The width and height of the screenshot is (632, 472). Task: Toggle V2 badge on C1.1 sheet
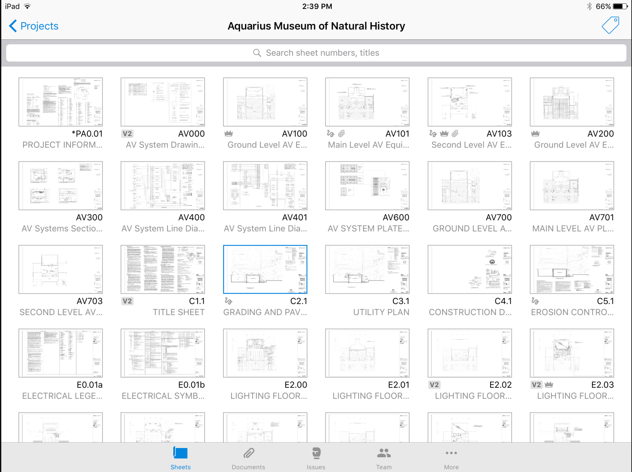pyautogui.click(x=126, y=301)
